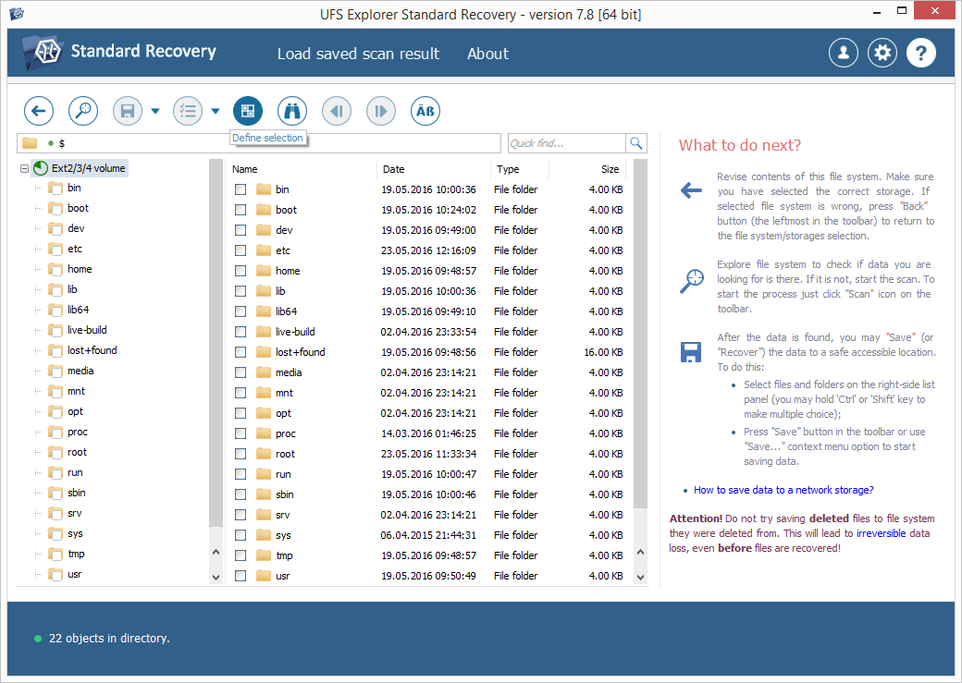The image size is (962, 683).
Task: Select the opt folder in tree
Action: (x=75, y=411)
